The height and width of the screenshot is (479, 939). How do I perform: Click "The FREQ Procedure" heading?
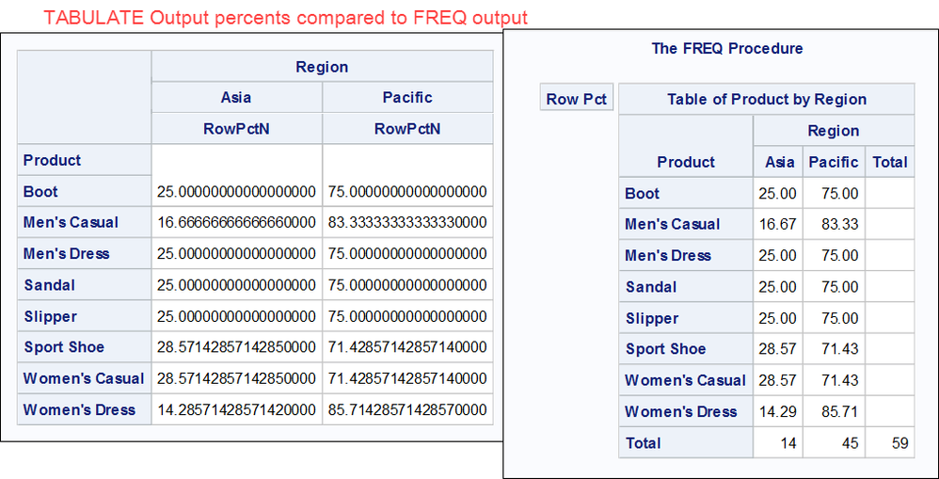[727, 48]
